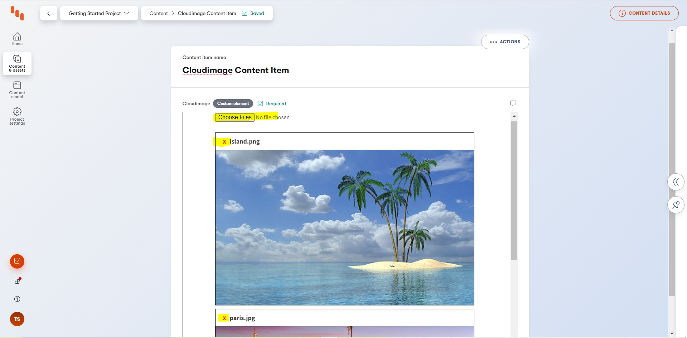687x338 pixels.
Task: Click the pin sidebar icon
Action: point(676,205)
